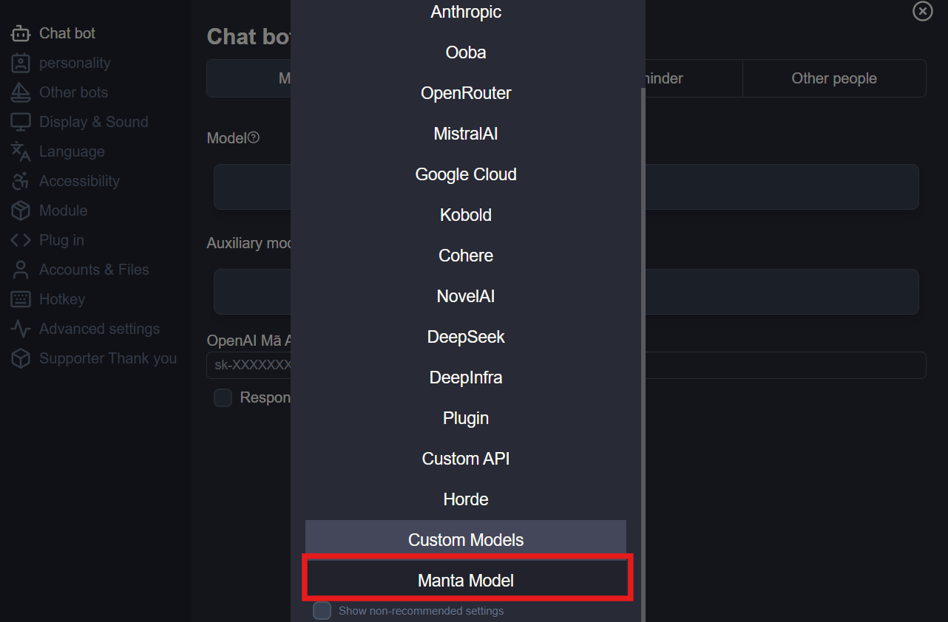Click the Model help question-mark icon
This screenshot has width=948, height=622.
pyautogui.click(x=254, y=137)
